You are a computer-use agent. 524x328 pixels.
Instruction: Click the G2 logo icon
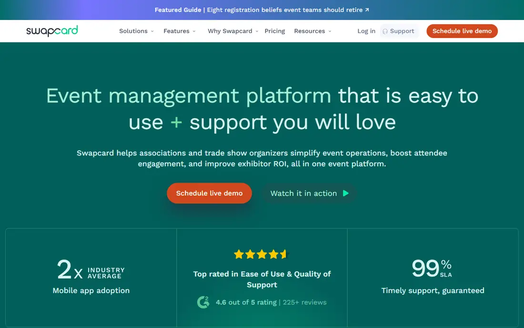point(203,302)
